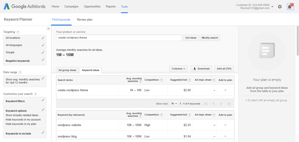
Task: Go to next page of results arrow
Action: coord(221,104)
